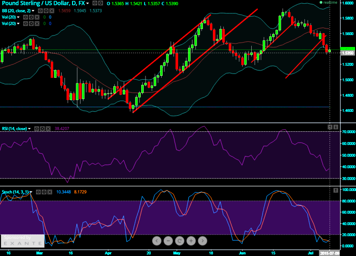
Task: Click the realtime status label
Action: [330, 2]
